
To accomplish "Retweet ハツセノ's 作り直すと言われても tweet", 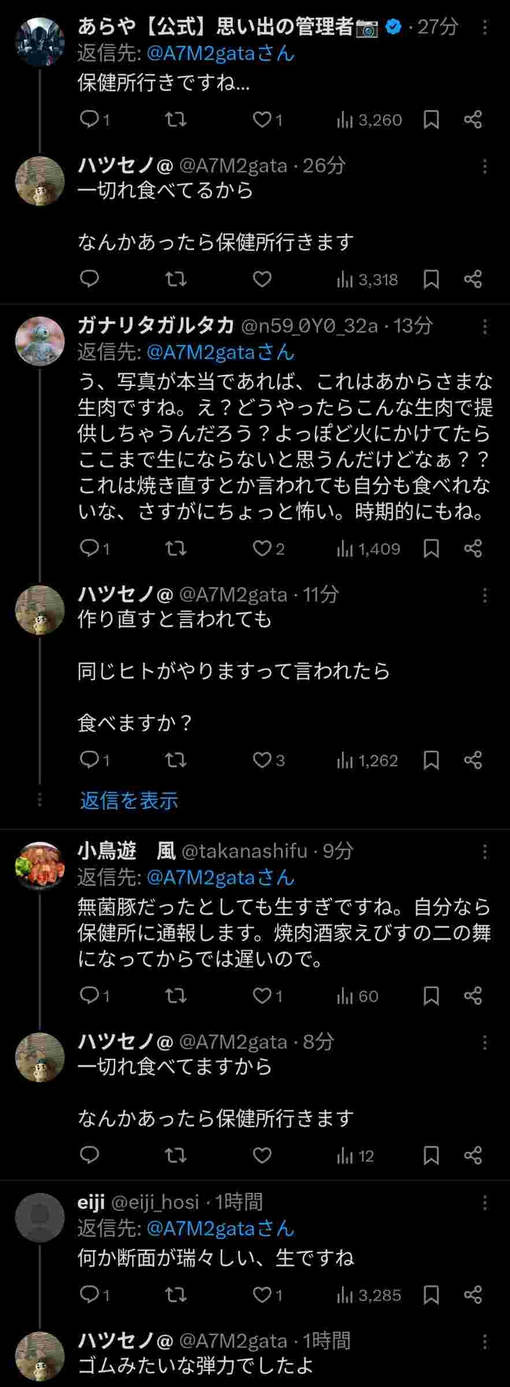I will click(176, 760).
